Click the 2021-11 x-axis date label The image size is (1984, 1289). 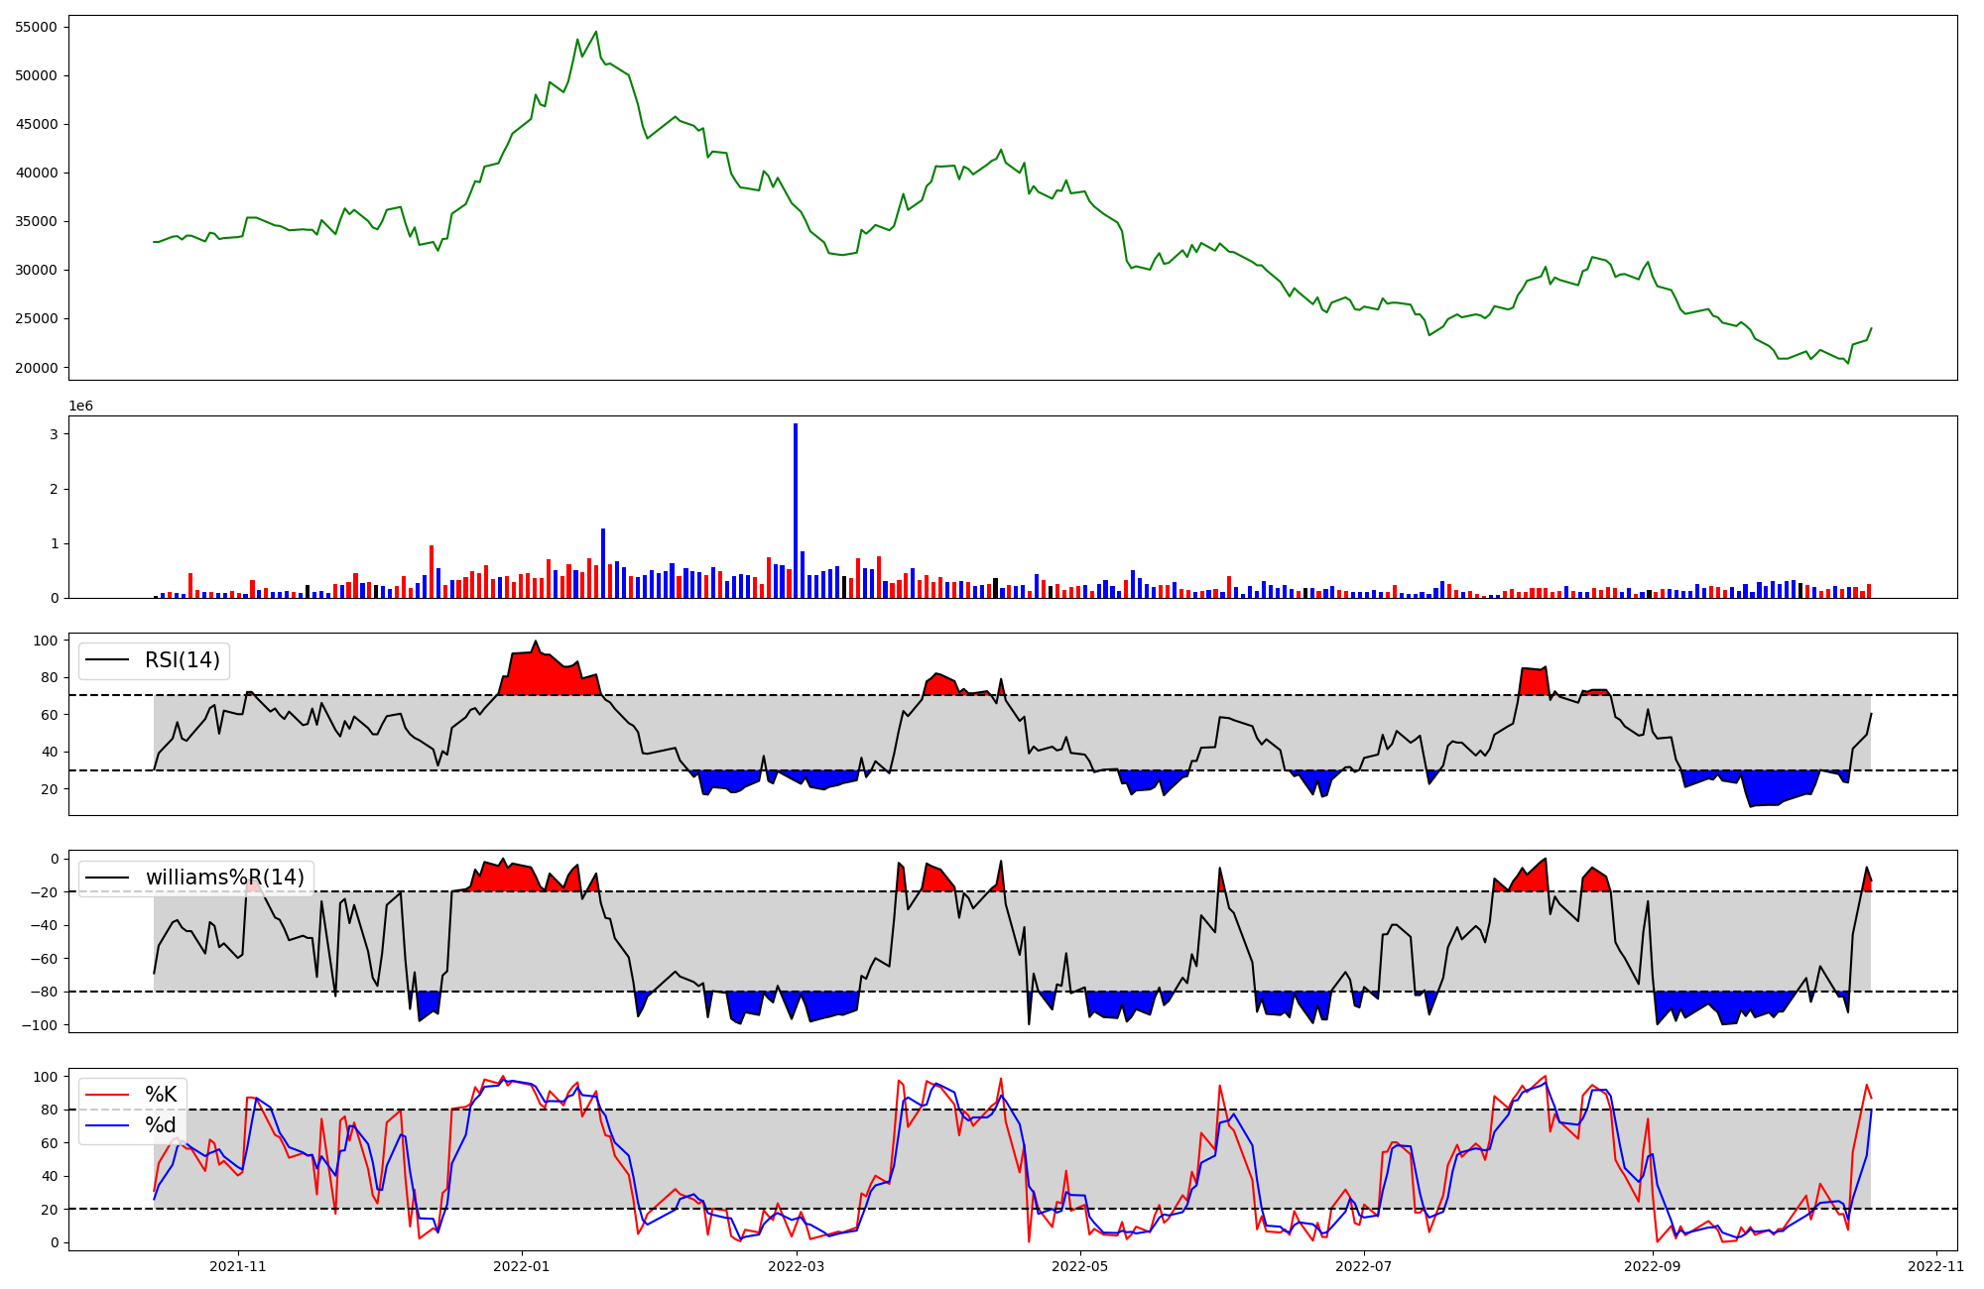point(238,1266)
